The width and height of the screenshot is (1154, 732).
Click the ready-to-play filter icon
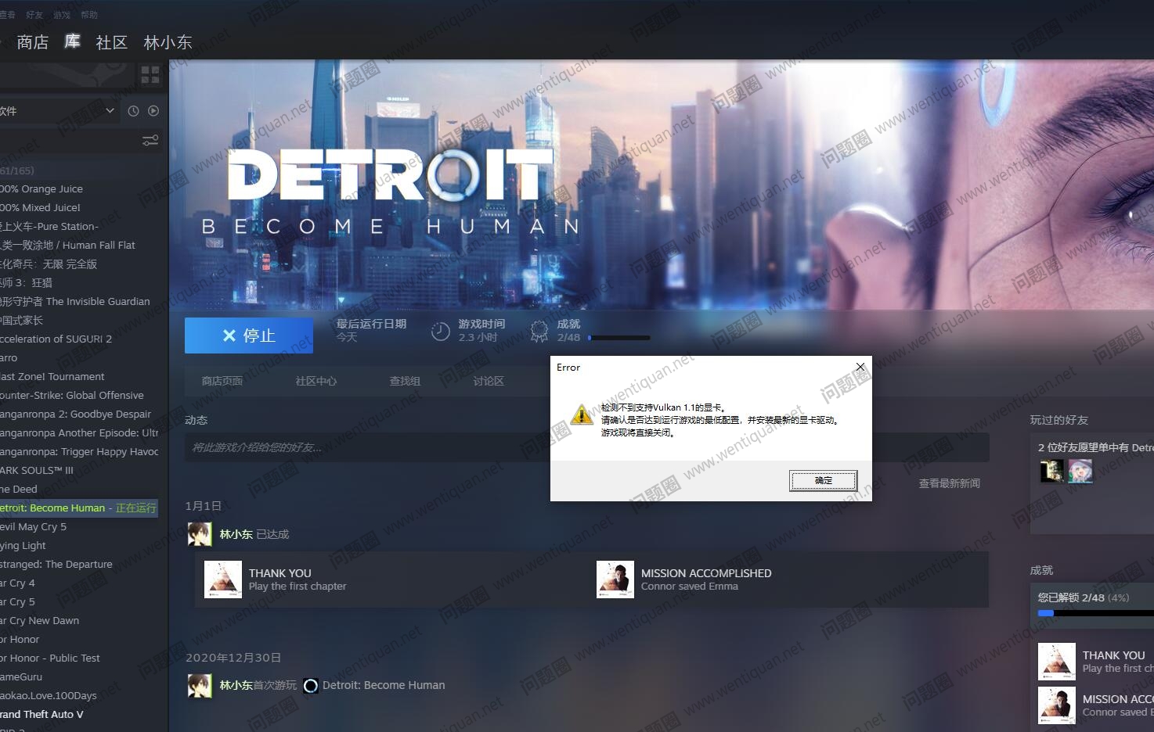[153, 111]
